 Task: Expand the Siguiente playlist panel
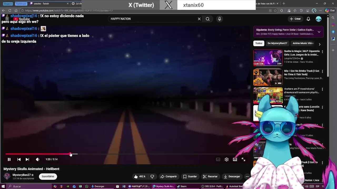pyautogui.click(x=319, y=32)
